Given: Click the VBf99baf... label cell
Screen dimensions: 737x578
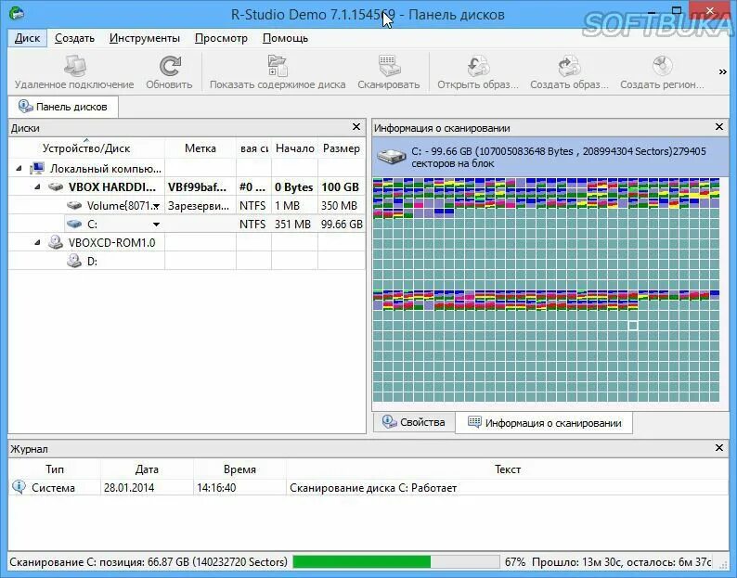Looking at the screenshot, I should pos(200,187).
